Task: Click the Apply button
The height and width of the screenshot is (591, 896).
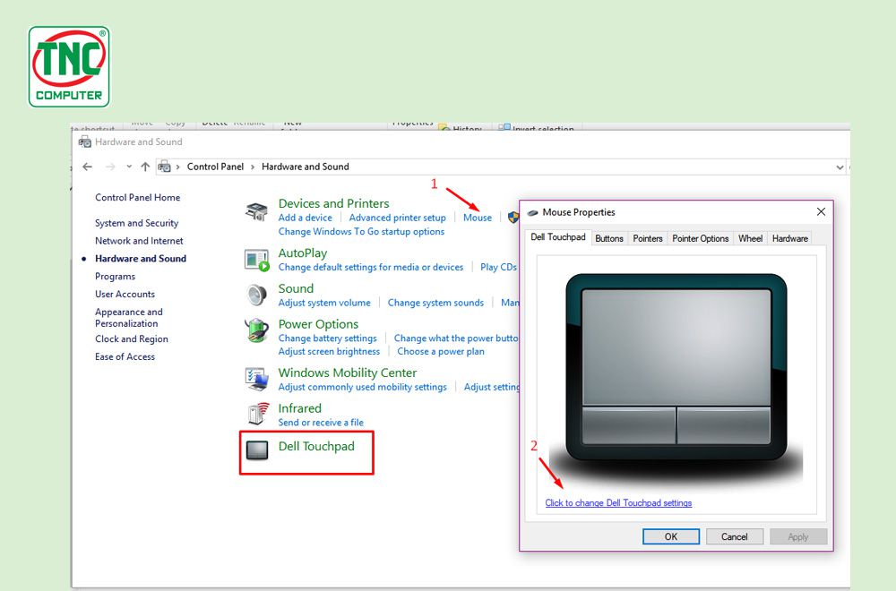Action: [x=797, y=536]
